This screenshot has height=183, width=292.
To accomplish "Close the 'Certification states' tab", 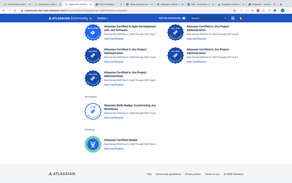I will [30, 4].
